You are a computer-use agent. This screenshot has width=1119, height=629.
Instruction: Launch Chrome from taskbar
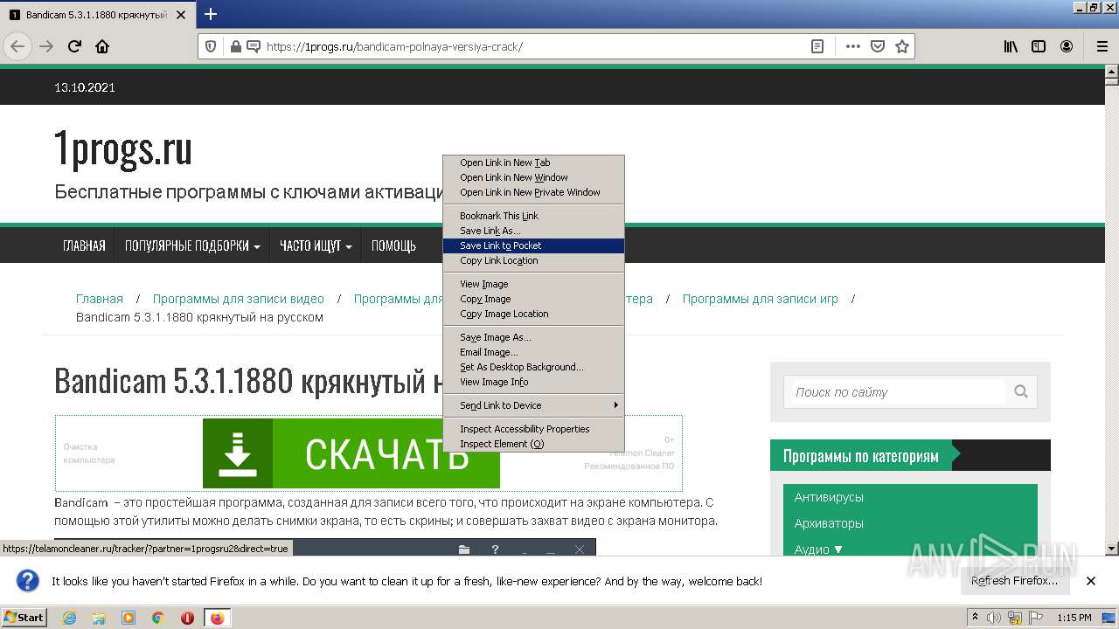tap(158, 618)
